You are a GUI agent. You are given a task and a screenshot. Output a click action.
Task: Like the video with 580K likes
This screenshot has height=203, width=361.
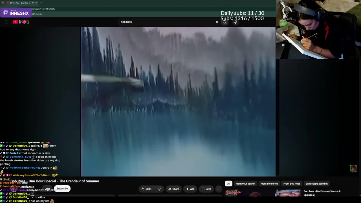click(x=146, y=189)
